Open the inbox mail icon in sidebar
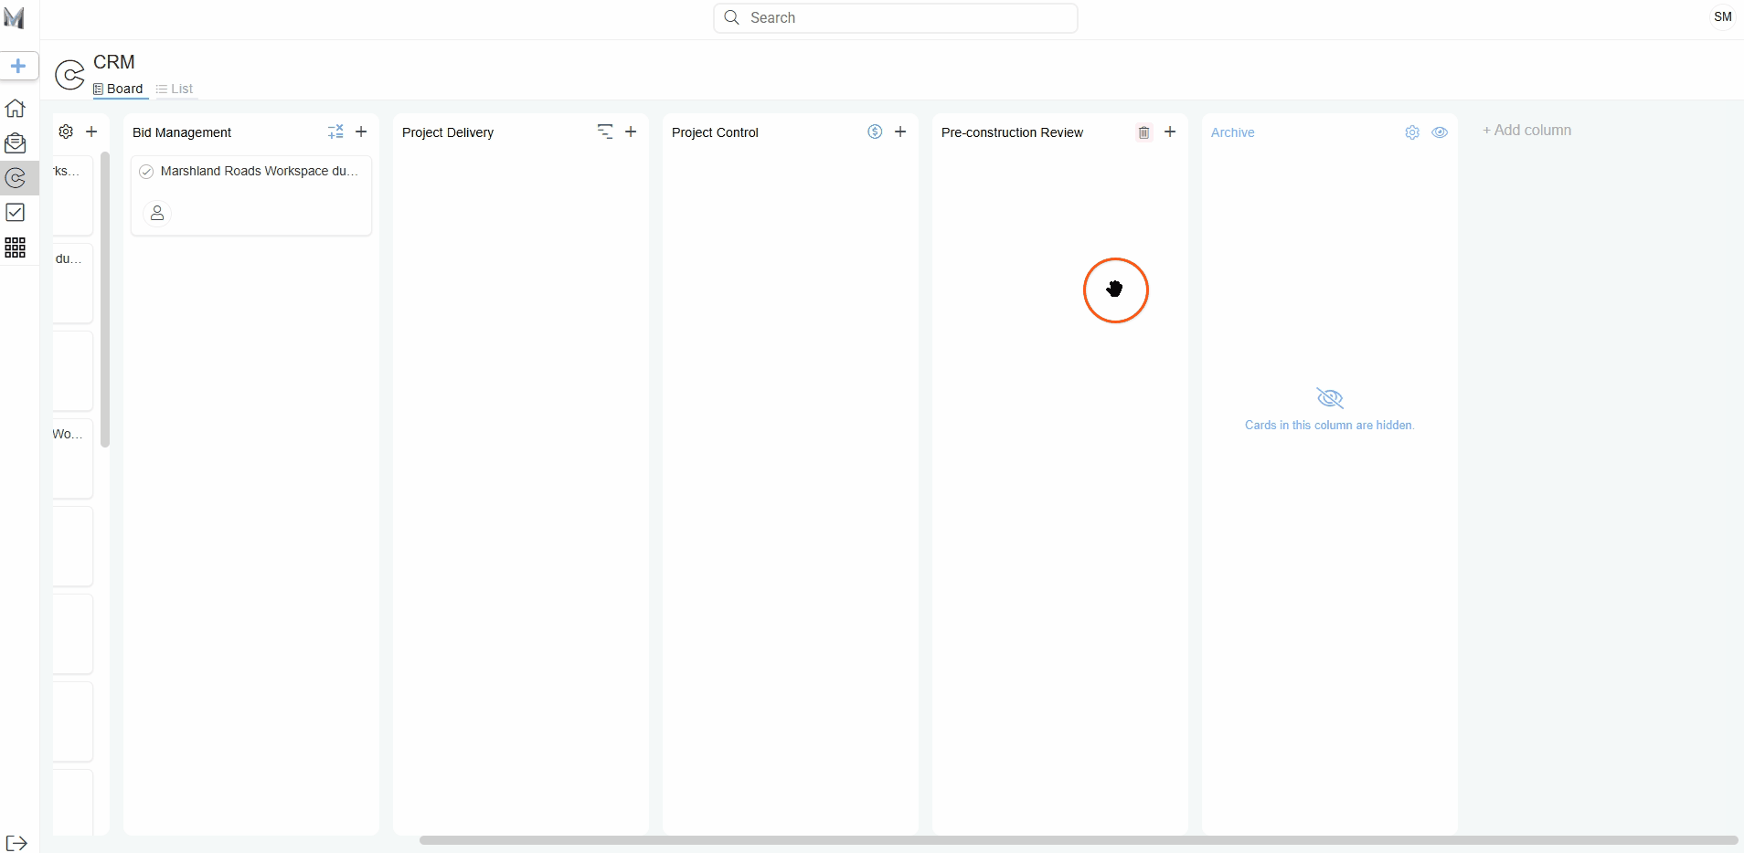This screenshot has width=1744, height=853. point(16,143)
